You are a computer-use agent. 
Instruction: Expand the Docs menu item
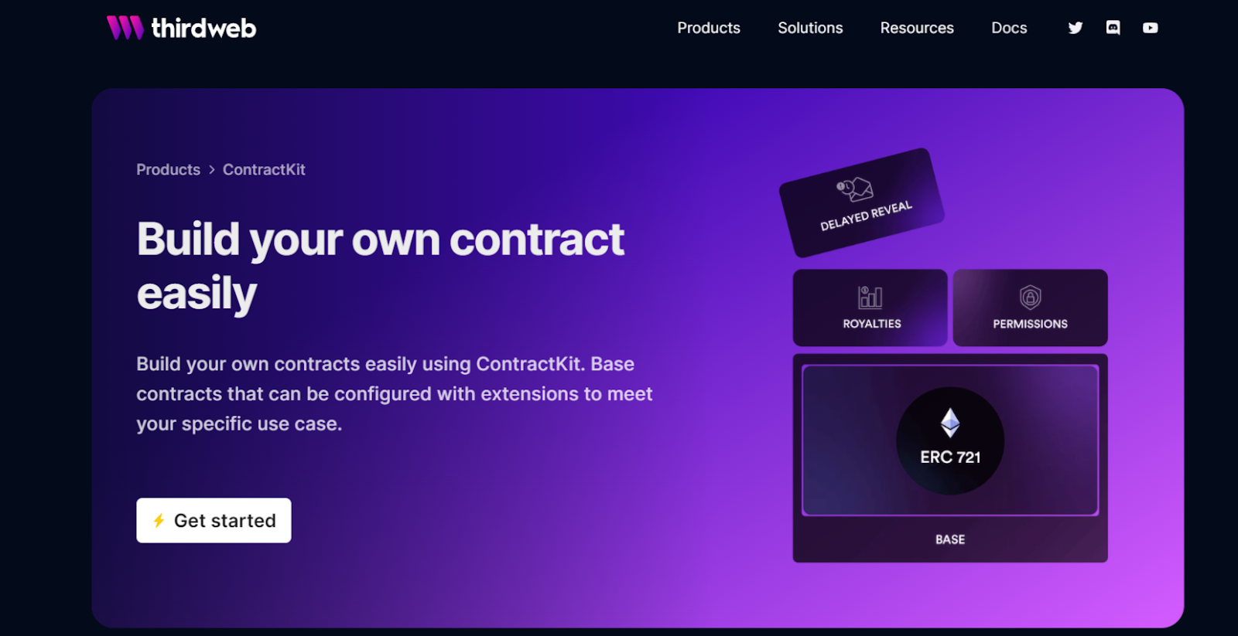[x=1008, y=27]
